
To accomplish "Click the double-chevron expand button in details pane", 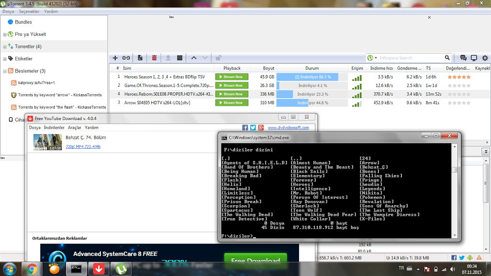I will (x=486, y=152).
